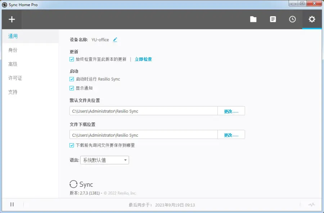This screenshot has height=213, width=324.
Task: Click the version text 2.7.3 (1381)
Action: pyautogui.click(x=90, y=193)
